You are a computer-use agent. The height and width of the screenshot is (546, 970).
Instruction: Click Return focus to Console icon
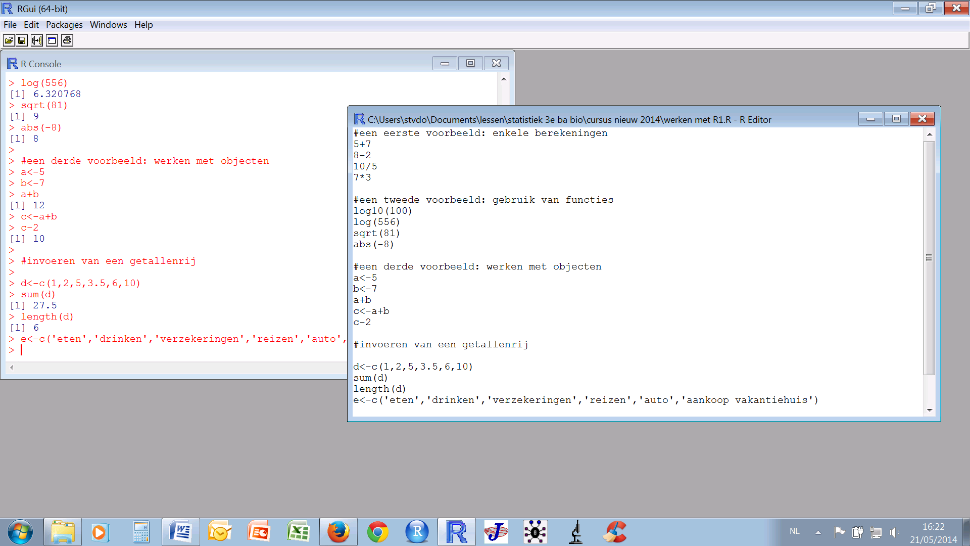pyautogui.click(x=52, y=40)
